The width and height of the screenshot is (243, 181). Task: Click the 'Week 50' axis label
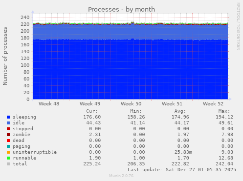tap(131, 104)
